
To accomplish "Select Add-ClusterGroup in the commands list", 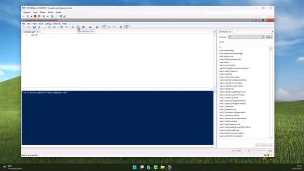I will point(227,89).
